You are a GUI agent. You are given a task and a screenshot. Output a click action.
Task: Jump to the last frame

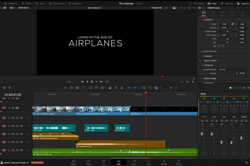101,82
